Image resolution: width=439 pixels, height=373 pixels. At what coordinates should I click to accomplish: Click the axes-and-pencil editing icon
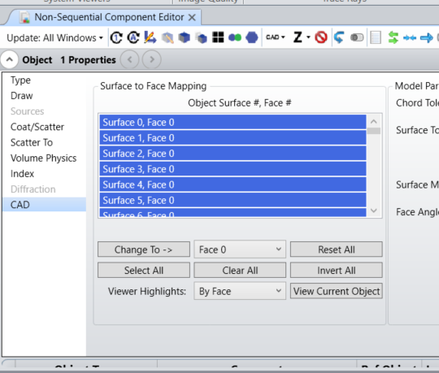(150, 37)
